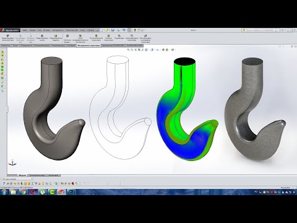
Task: Open the Edit Scene ribbon tool
Action: click(x=42, y=38)
